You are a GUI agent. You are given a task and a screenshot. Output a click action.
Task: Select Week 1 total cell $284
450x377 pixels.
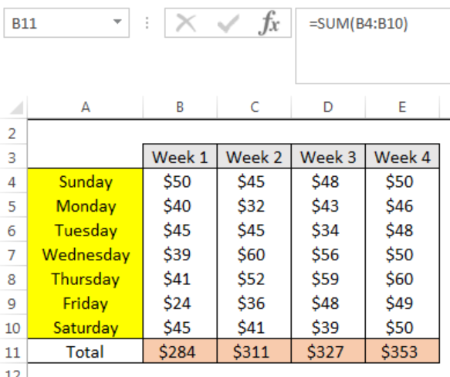(180, 352)
